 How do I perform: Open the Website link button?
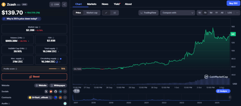(x=41, y=85)
